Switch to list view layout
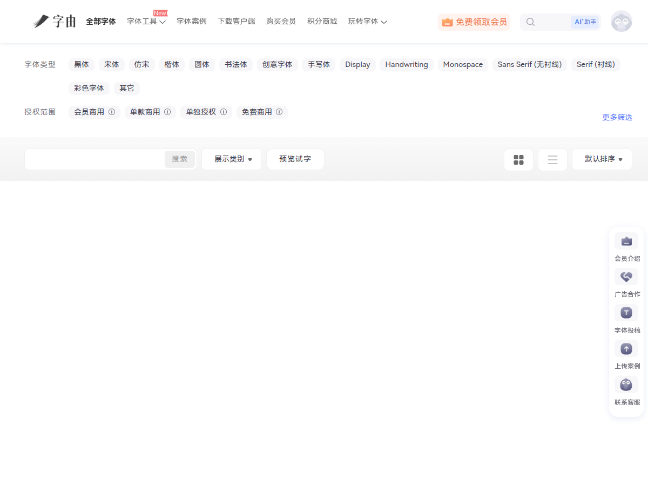This screenshot has width=648, height=486. (x=552, y=160)
